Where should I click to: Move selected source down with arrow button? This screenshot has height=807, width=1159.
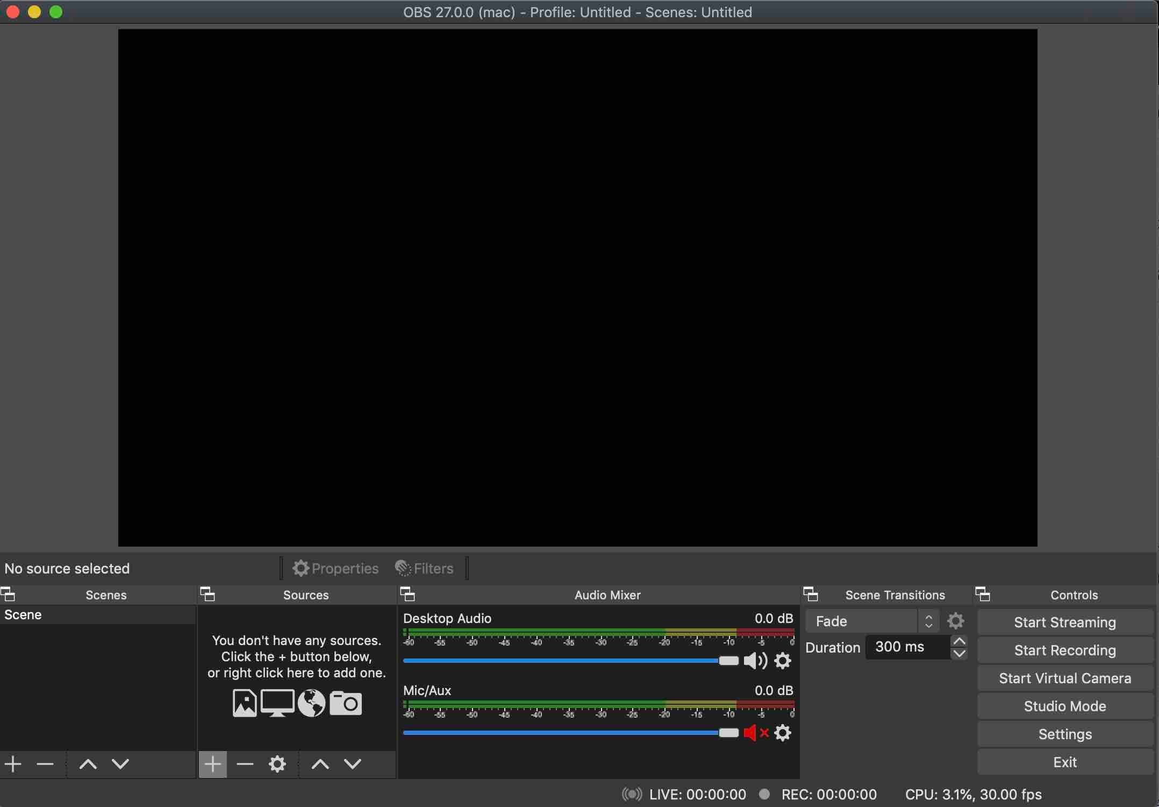click(x=352, y=764)
